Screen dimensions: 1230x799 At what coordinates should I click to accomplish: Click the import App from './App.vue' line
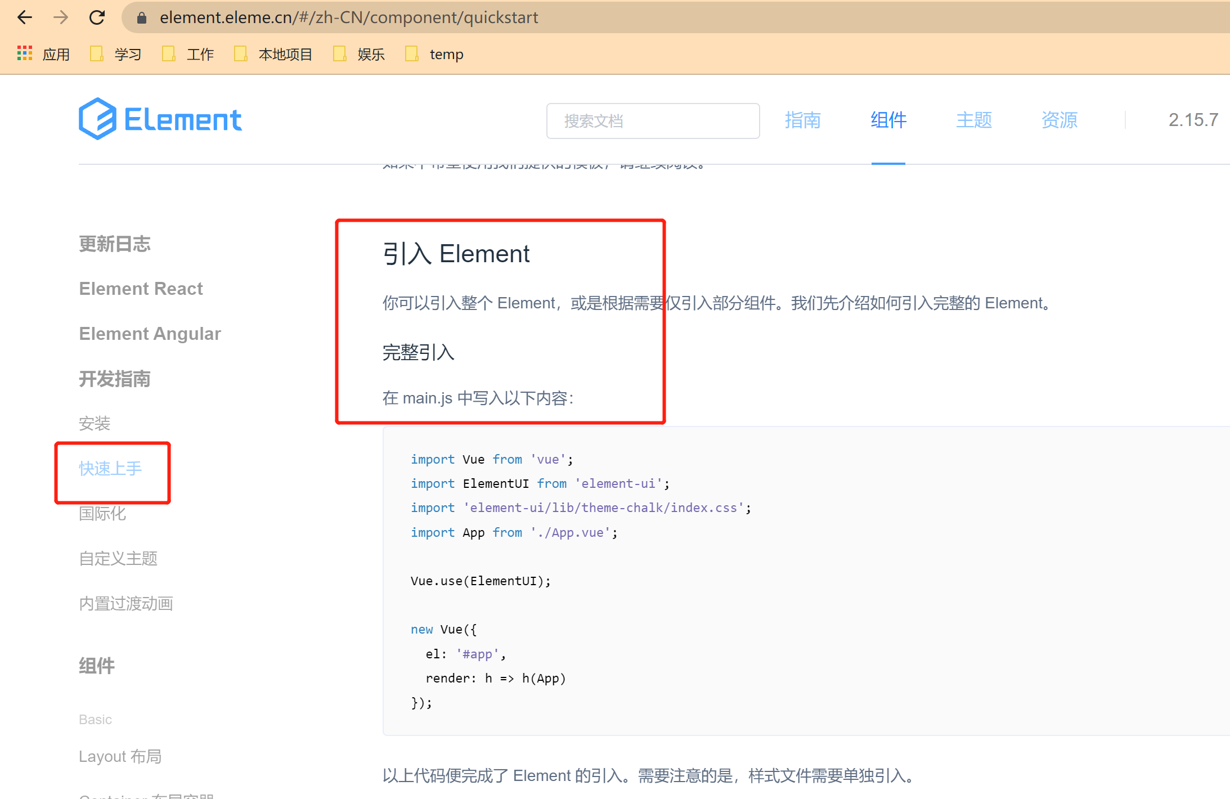514,532
